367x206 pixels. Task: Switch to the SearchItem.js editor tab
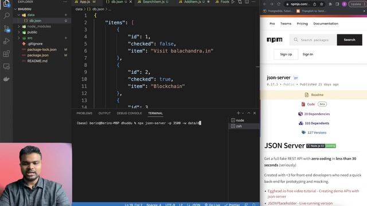click(154, 2)
